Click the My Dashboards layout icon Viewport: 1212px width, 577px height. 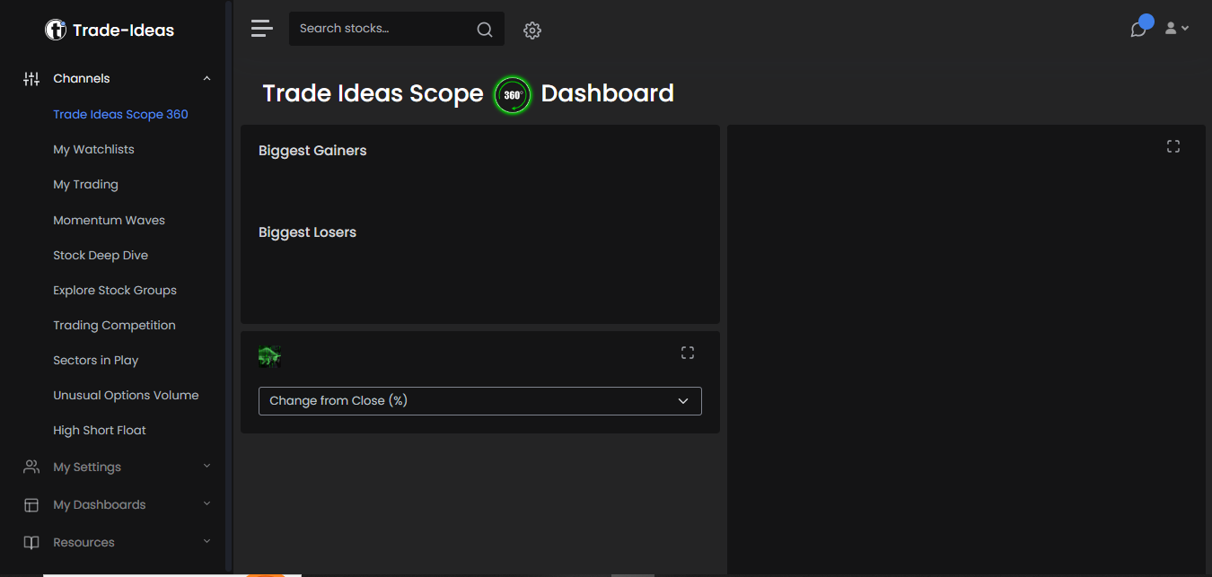[x=31, y=505]
